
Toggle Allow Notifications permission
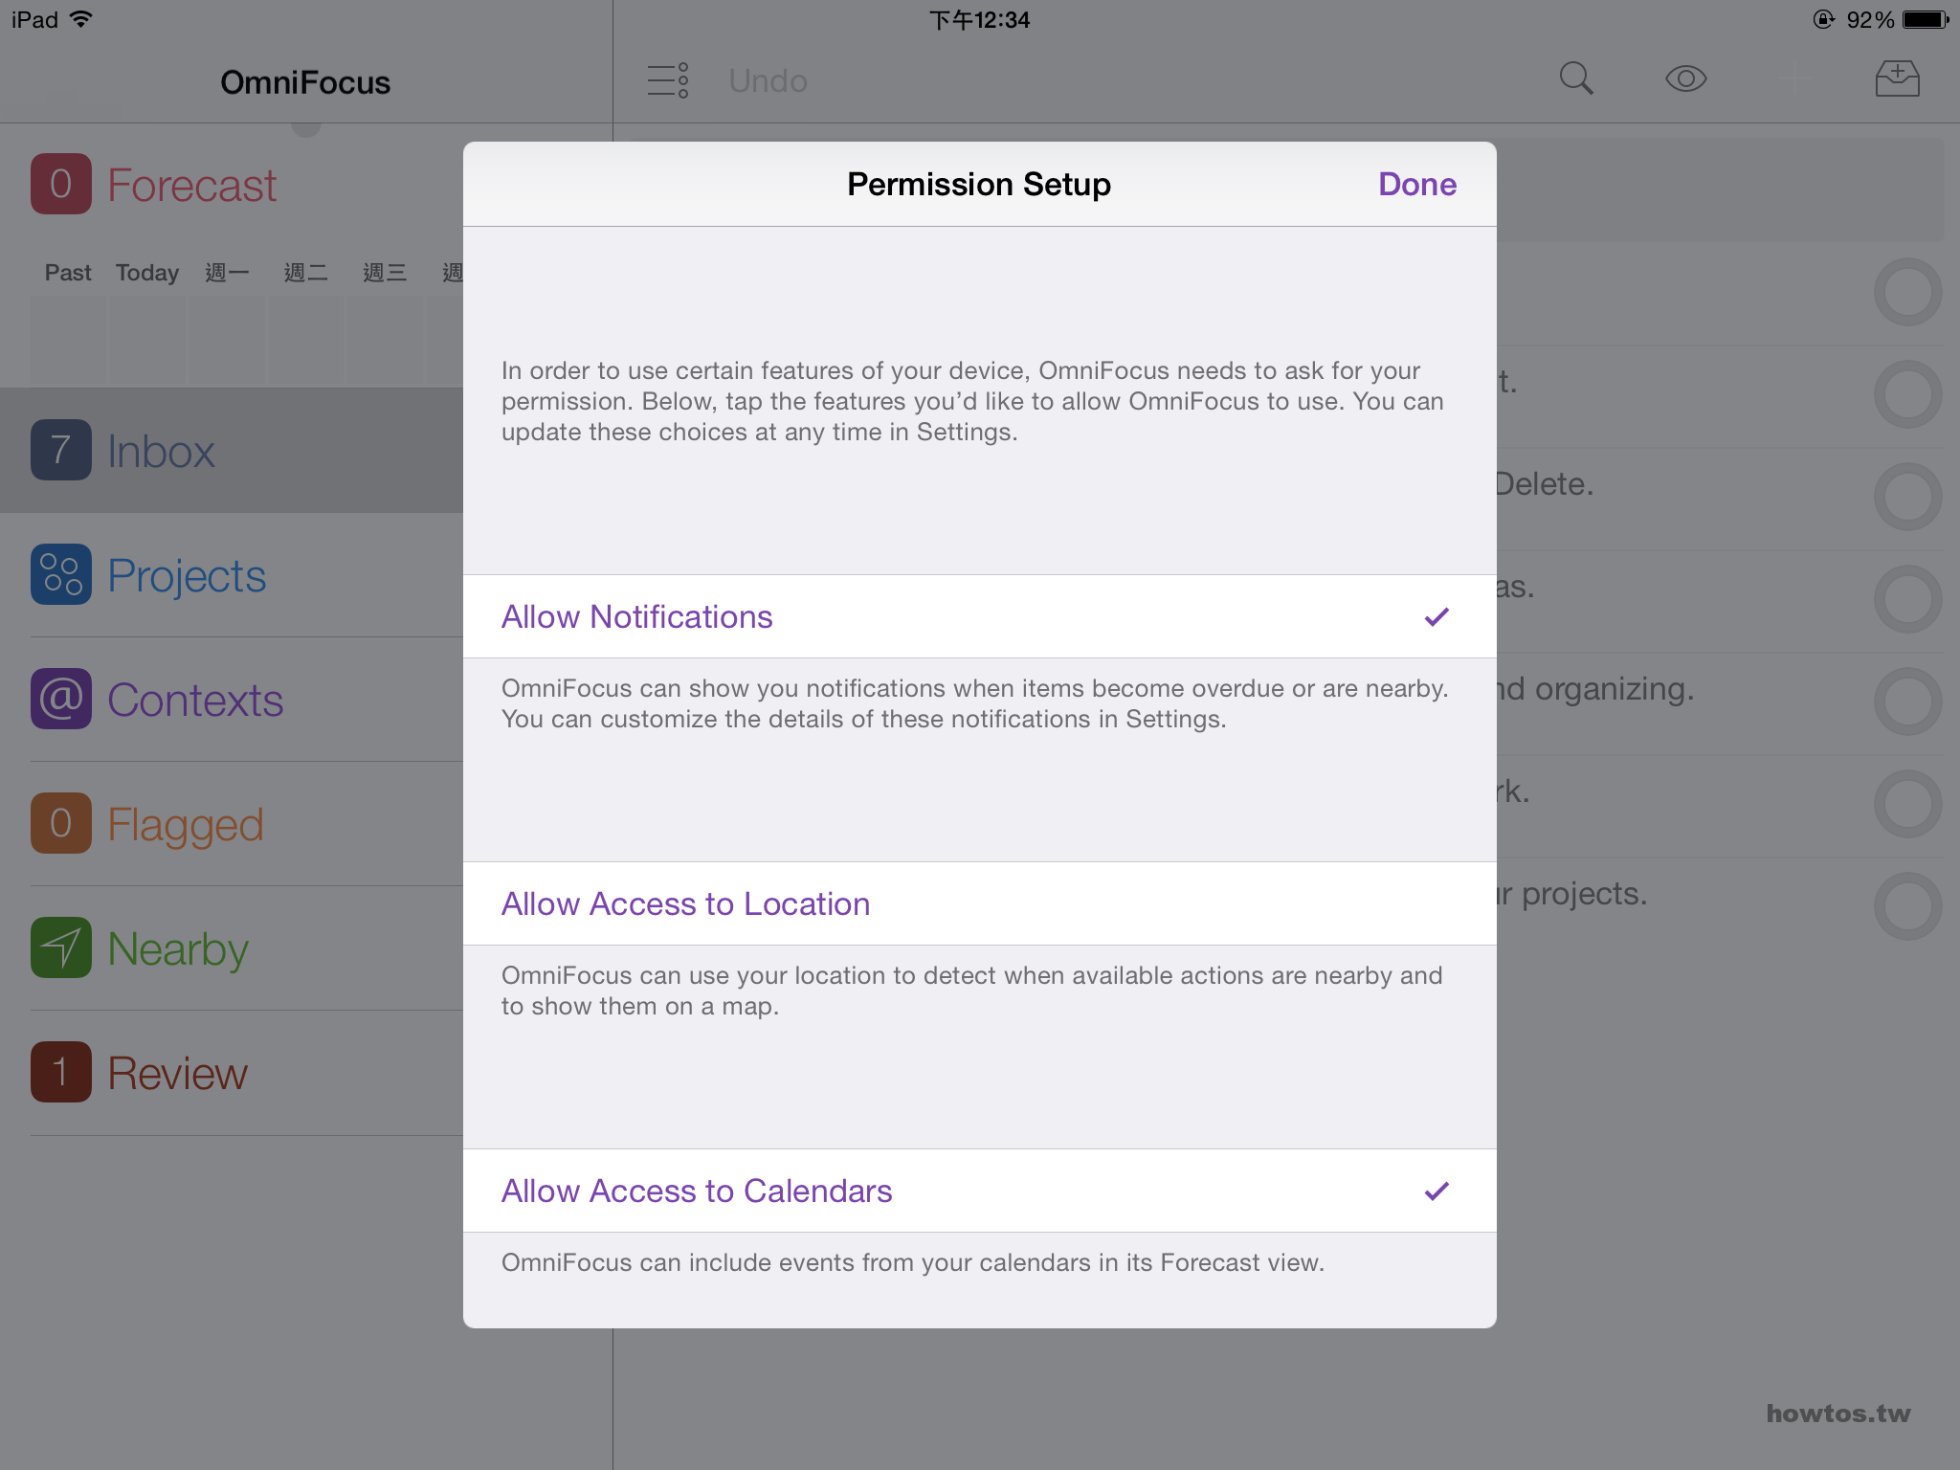(979, 616)
